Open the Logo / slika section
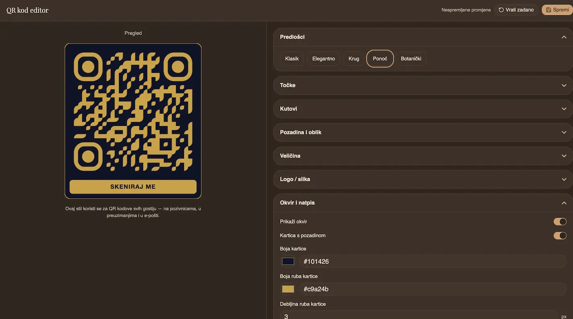573x319 pixels. point(423,179)
